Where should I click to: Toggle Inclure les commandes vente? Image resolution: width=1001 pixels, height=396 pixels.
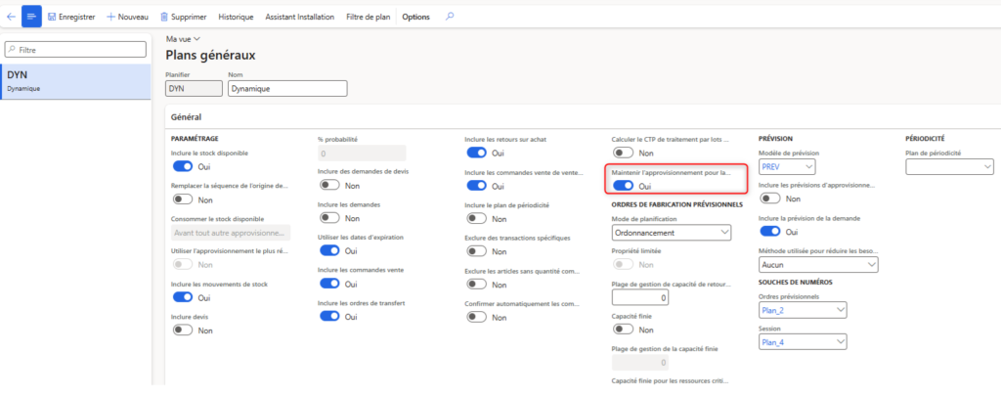click(x=329, y=283)
